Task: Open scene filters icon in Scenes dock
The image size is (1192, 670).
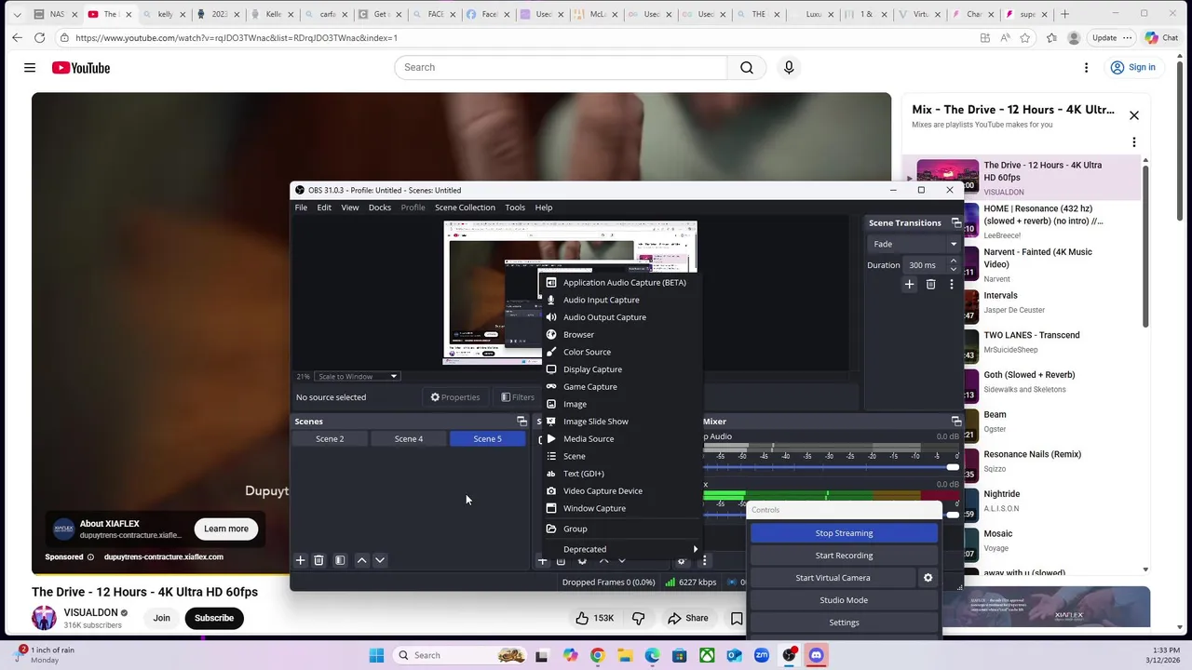Action: (340, 560)
